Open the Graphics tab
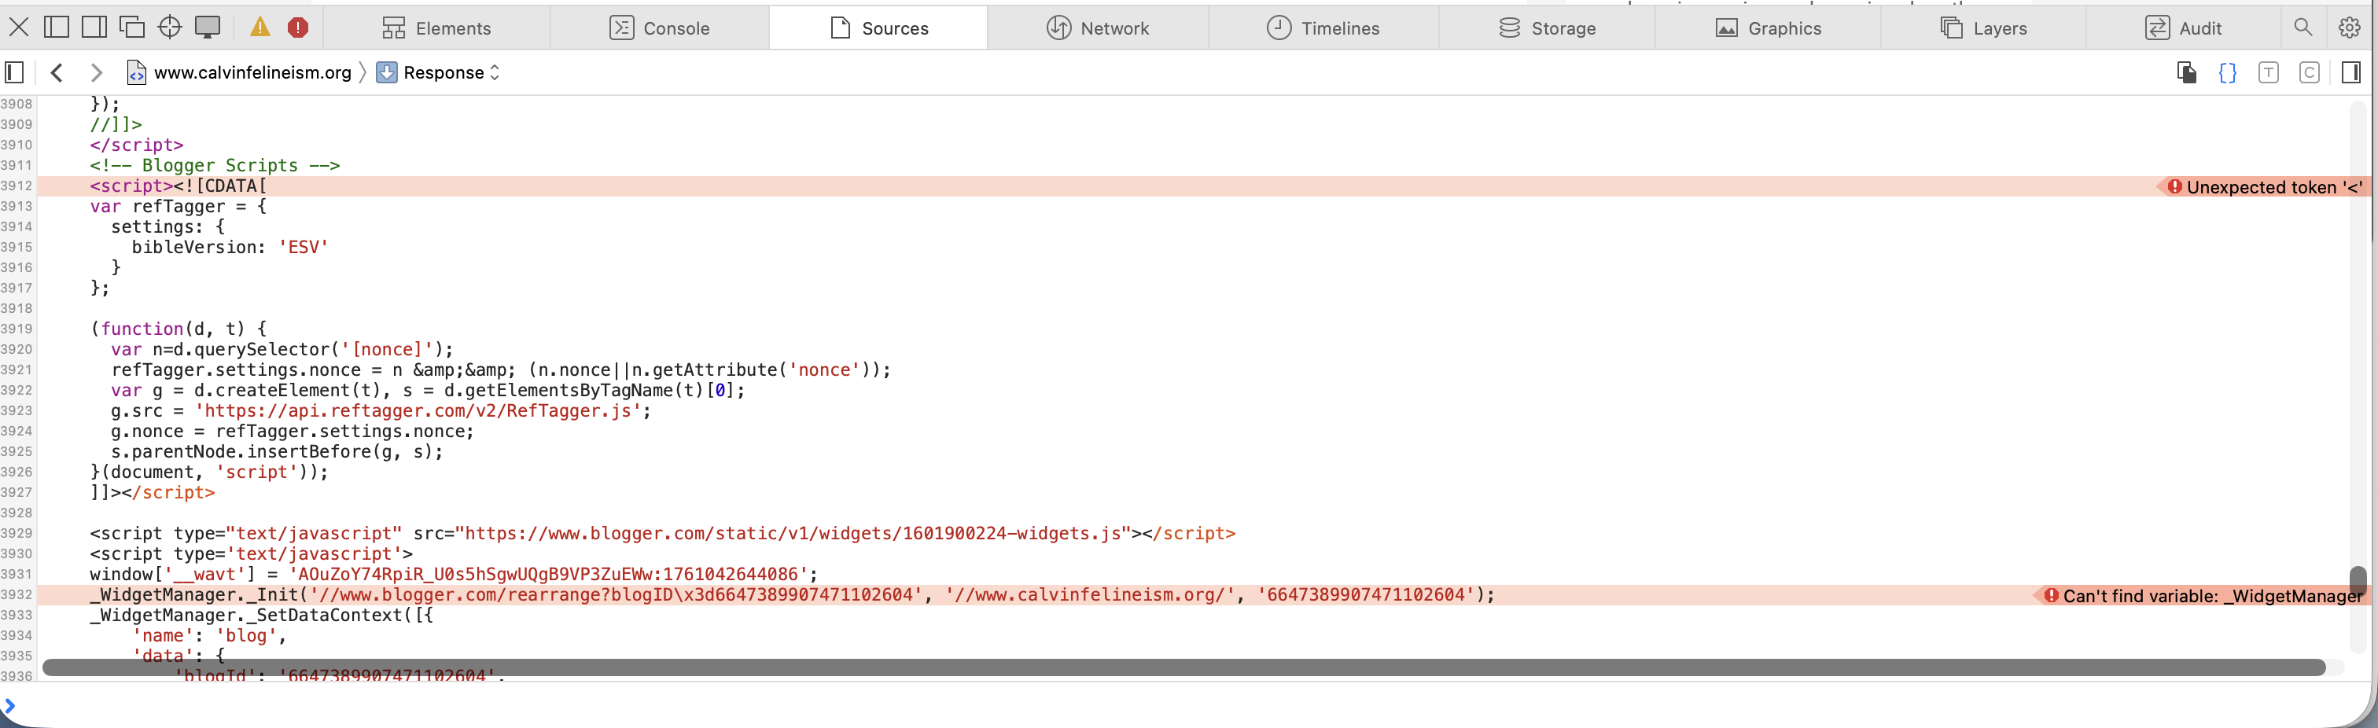Viewport: 2378px width, 728px height. (x=1768, y=28)
